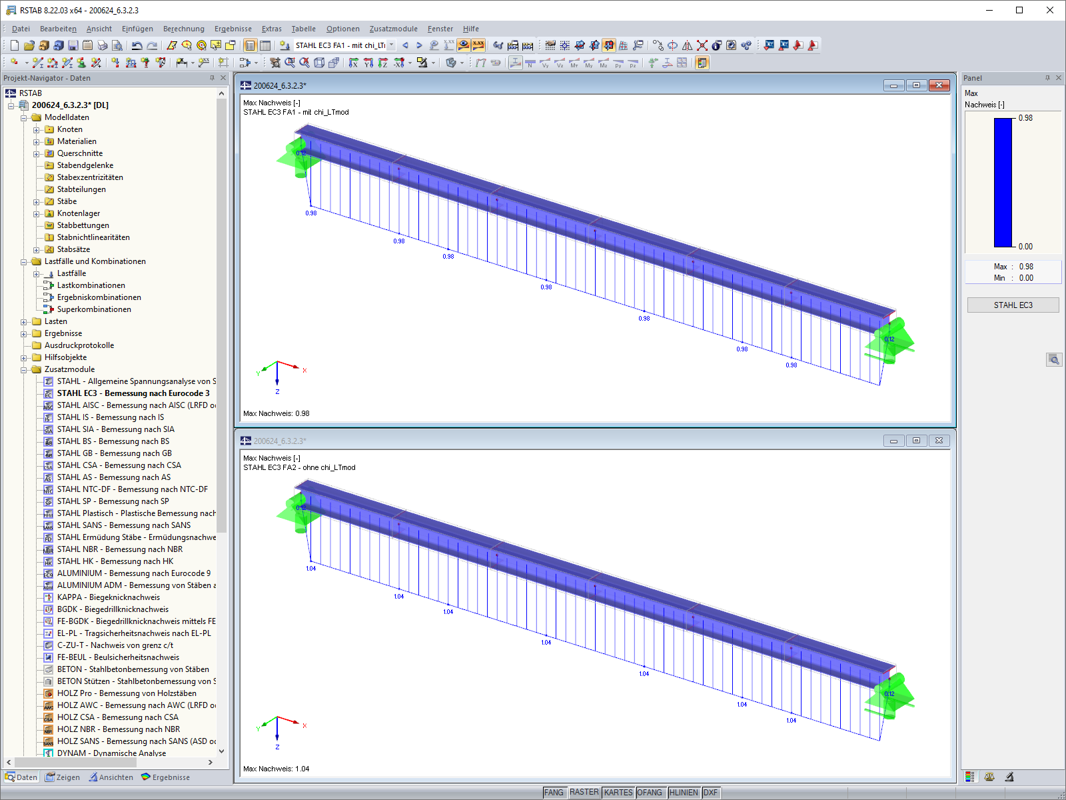Collapse the Zusatzmodule tree node
This screenshot has height=800, width=1066.
pyautogui.click(x=24, y=370)
